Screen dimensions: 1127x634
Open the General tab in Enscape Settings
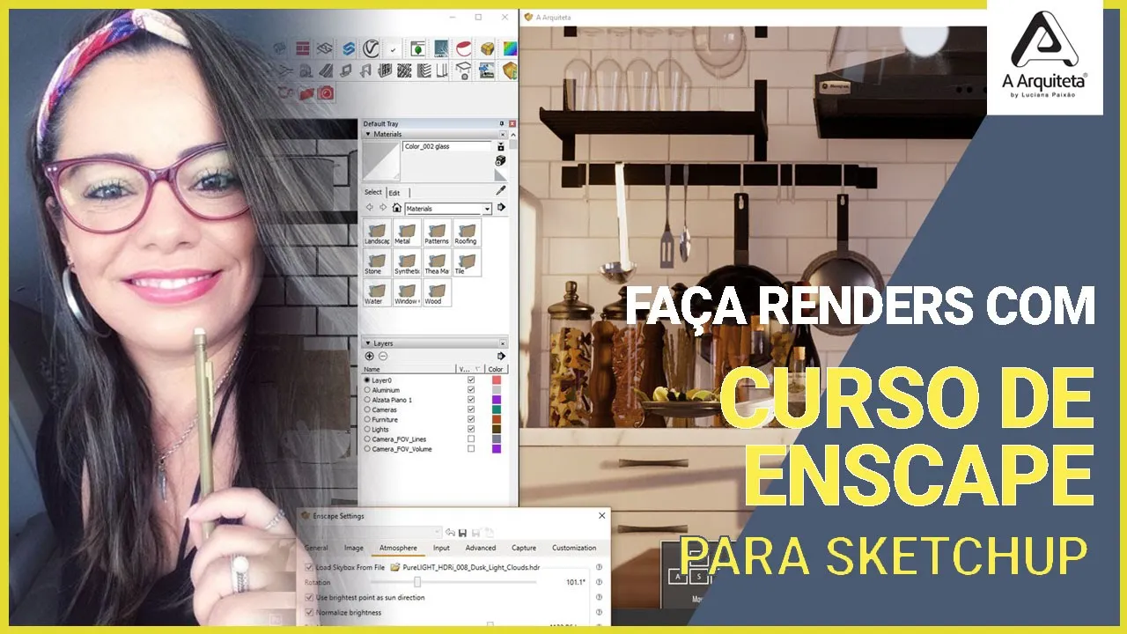[316, 548]
